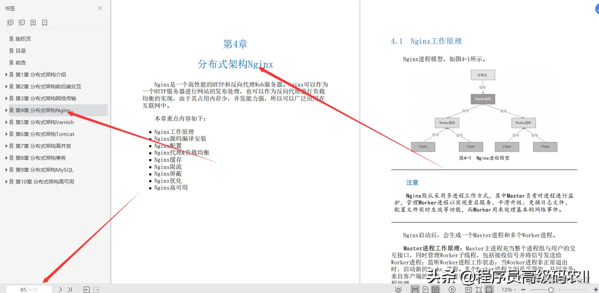Screen dimensions: 599x293
Task: Open the 72% zoom dropdown
Action: click(509, 290)
